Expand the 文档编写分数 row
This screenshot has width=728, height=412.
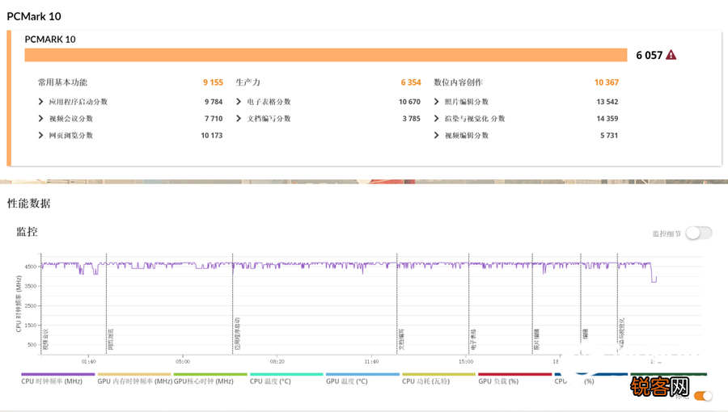[x=239, y=119]
